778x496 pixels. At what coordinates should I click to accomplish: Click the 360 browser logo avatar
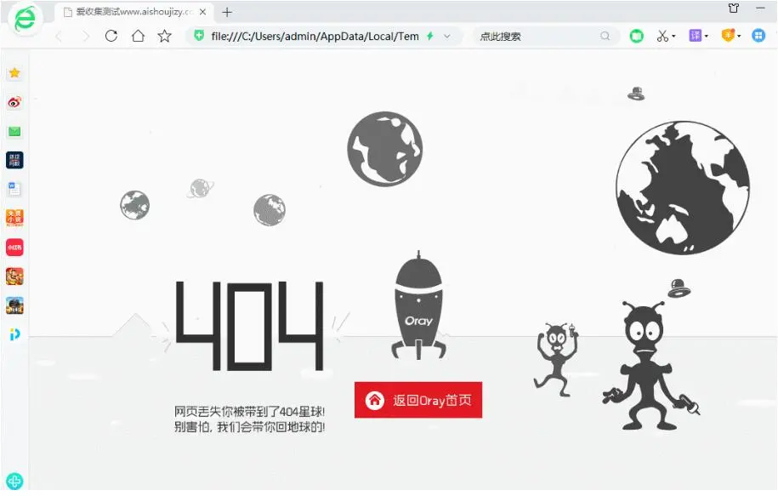[x=26, y=19]
